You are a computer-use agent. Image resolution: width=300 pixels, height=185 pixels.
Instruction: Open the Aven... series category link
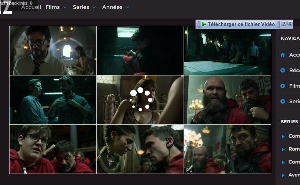pyautogui.click(x=294, y=175)
